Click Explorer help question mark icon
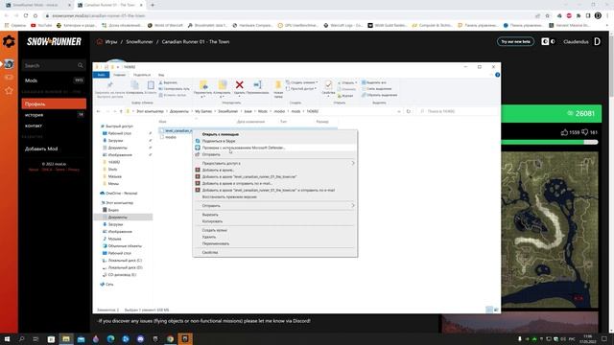 (497, 75)
